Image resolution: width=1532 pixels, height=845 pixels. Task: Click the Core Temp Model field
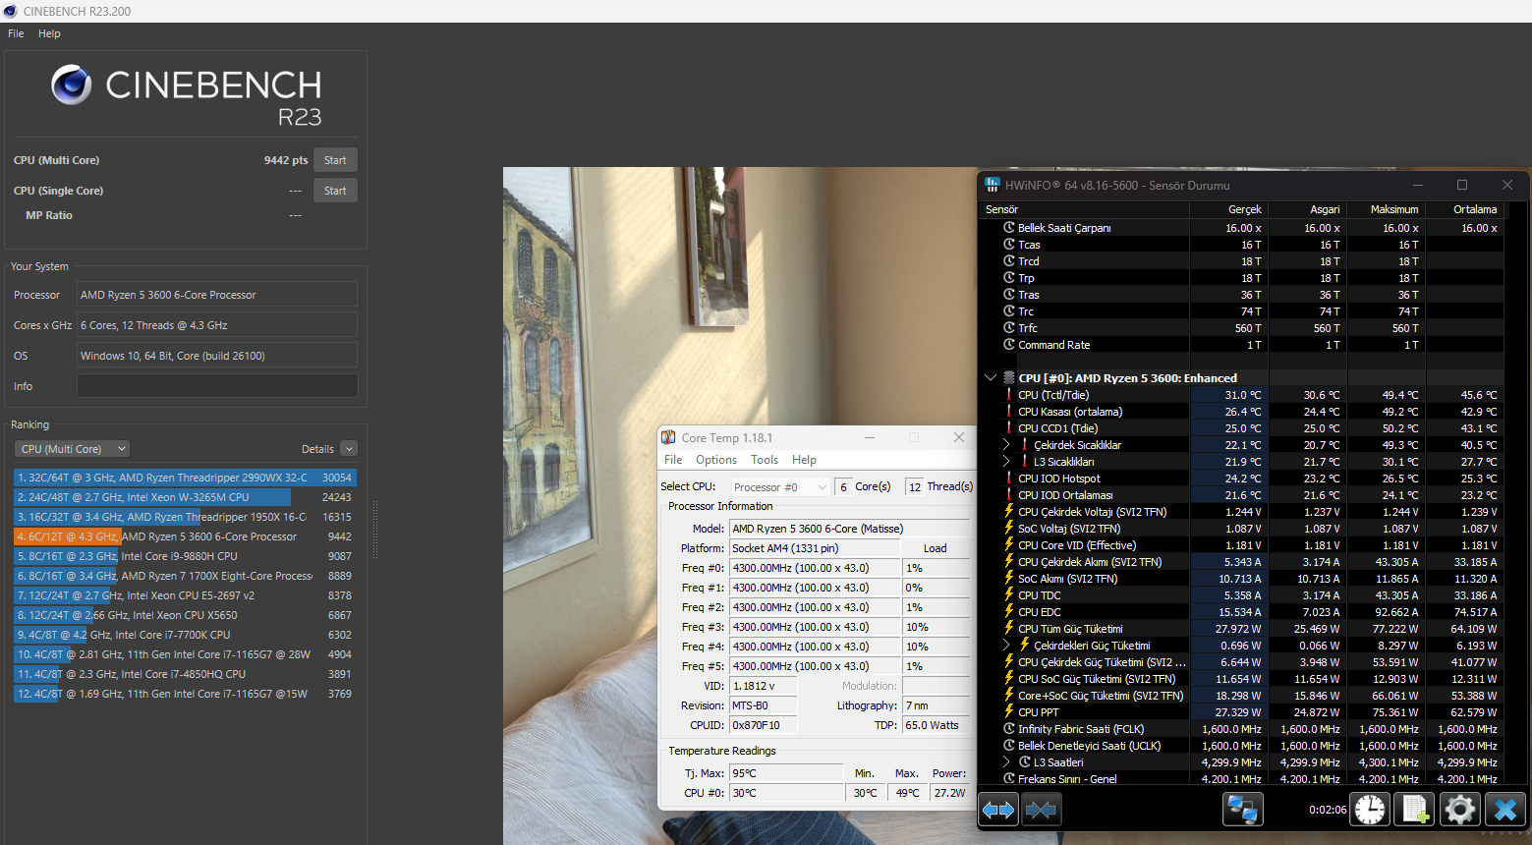[x=850, y=529]
